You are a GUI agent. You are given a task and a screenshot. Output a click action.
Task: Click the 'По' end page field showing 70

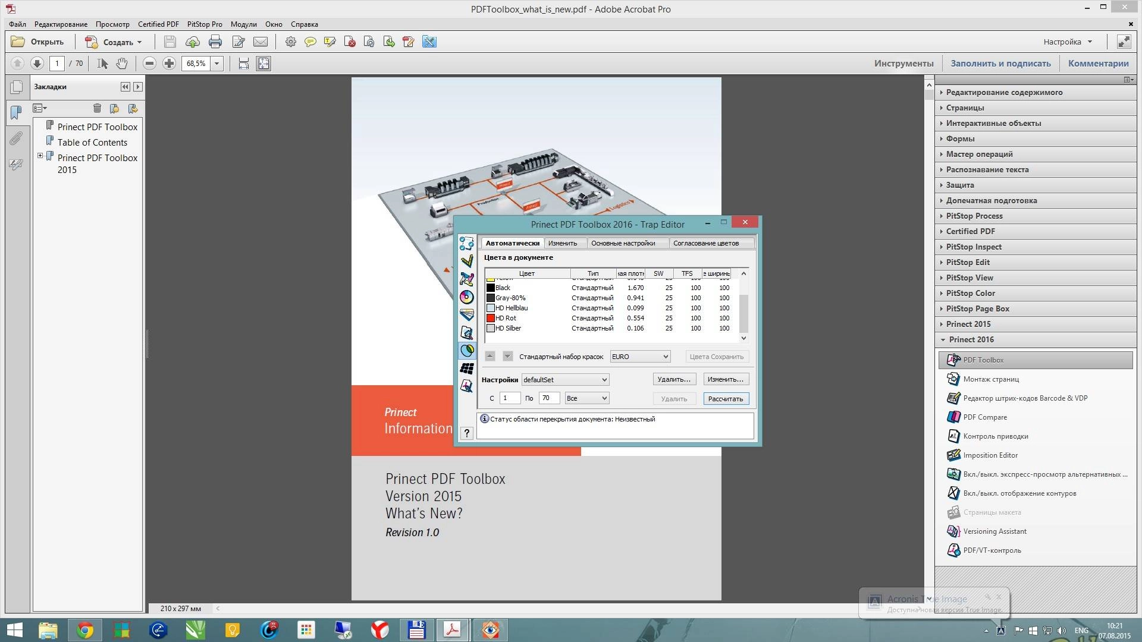[x=549, y=398]
